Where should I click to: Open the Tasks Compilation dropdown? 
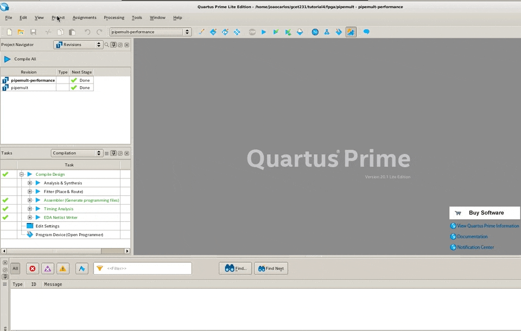tap(77, 153)
